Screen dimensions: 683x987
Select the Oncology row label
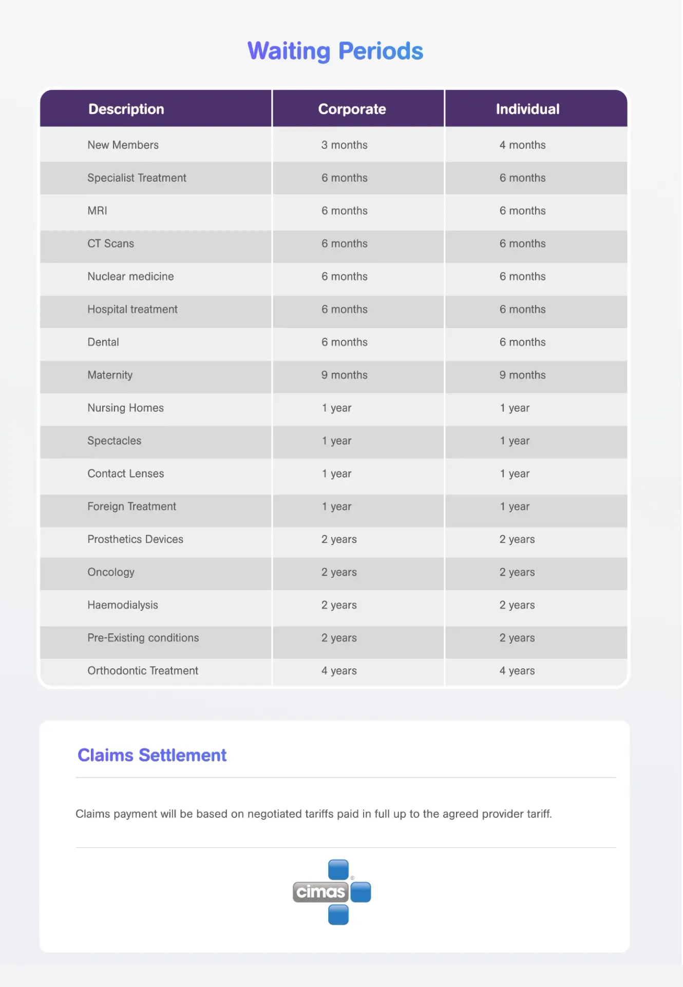pyautogui.click(x=111, y=572)
